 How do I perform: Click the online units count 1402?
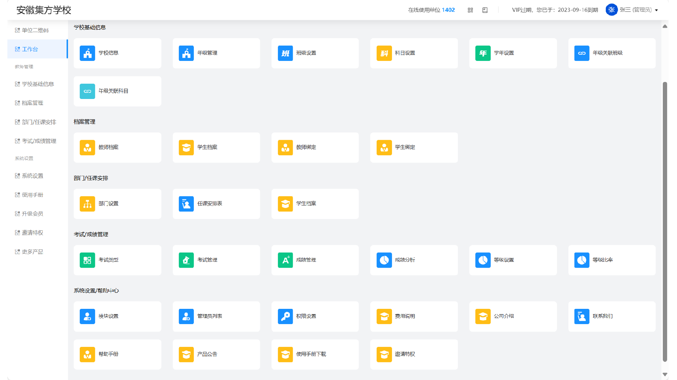(448, 10)
